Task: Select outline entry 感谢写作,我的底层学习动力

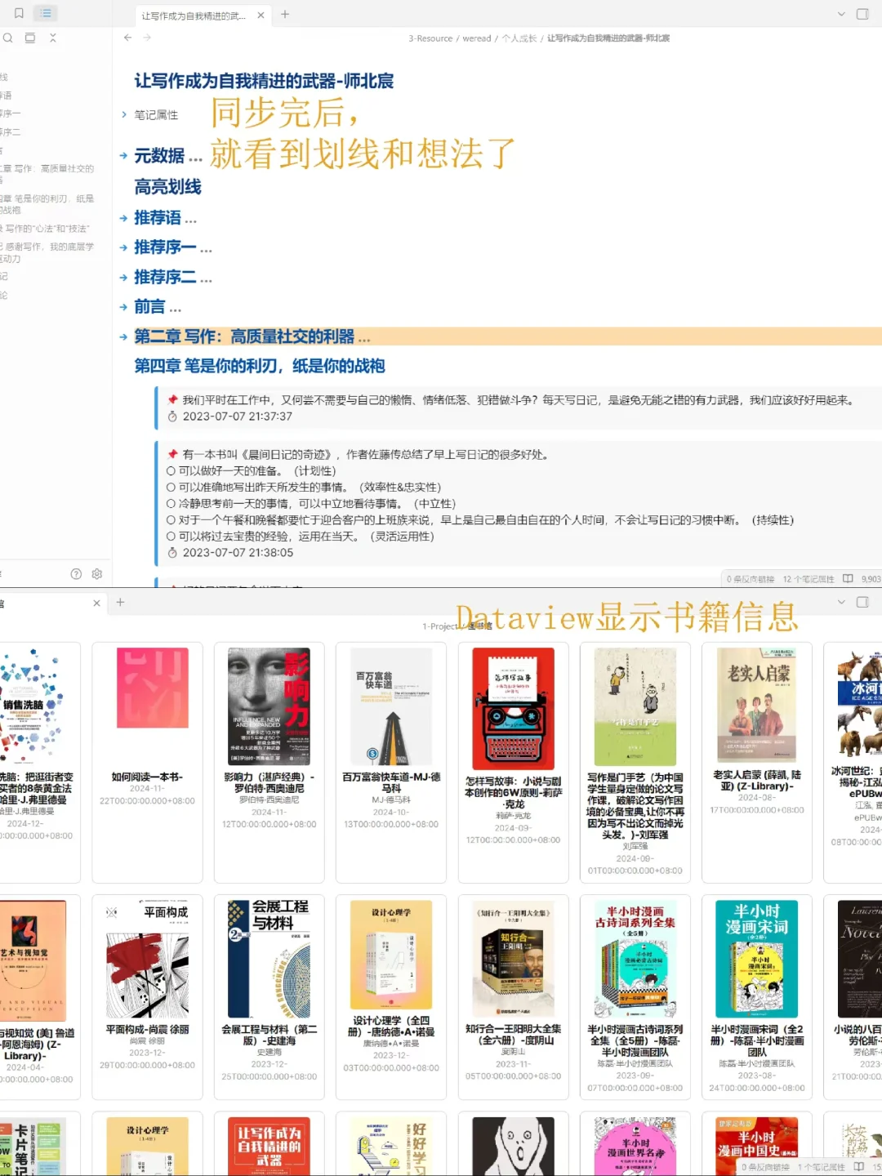Action: (47, 252)
